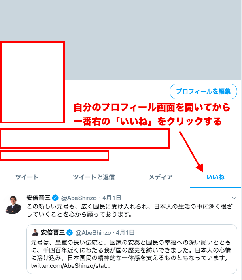Click 安倍晋三's profile avatar on the tweet

pos(13,204)
